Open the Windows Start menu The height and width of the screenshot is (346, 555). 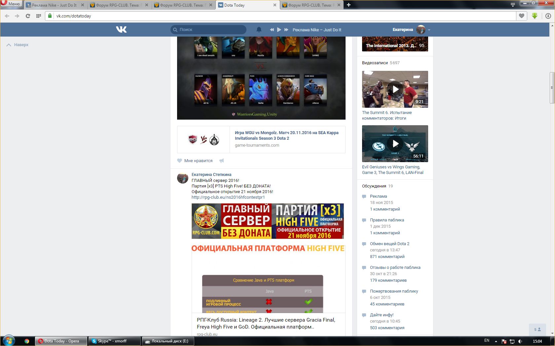[9, 341]
